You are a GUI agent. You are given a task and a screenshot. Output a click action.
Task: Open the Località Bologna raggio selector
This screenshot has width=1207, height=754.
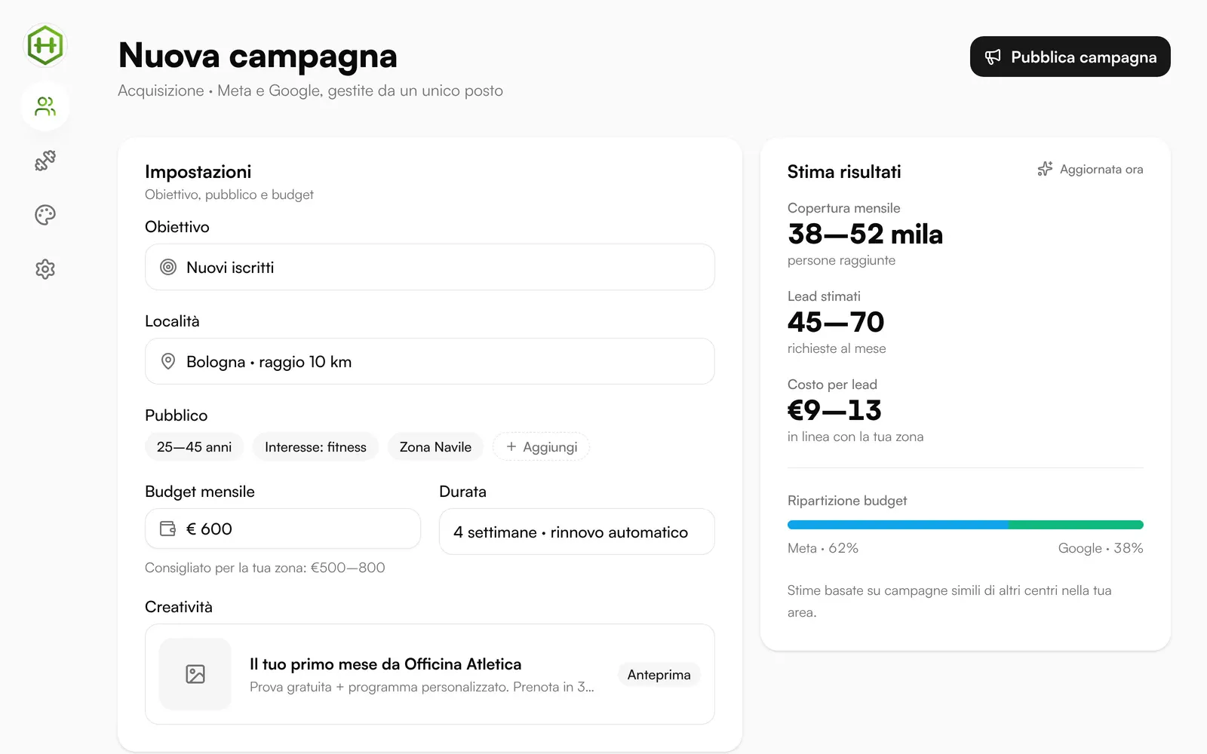tap(429, 361)
